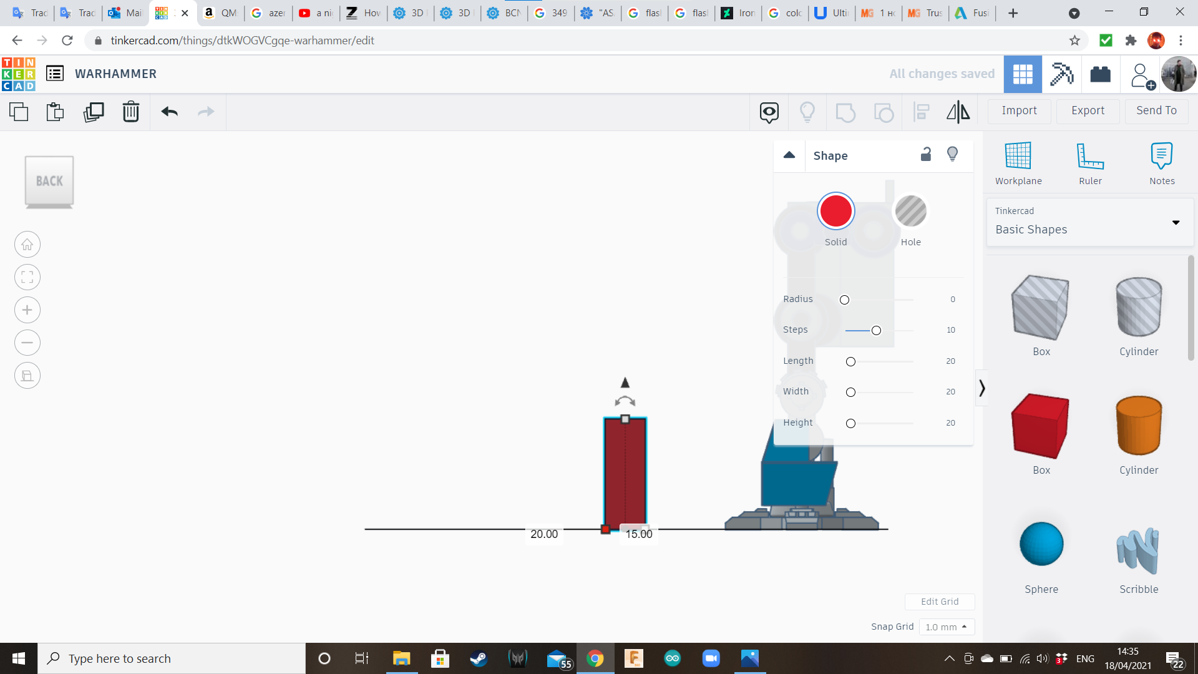Open the Blocks (Minecraft pickaxe) mode
This screenshot has height=674, width=1198.
click(x=1061, y=74)
